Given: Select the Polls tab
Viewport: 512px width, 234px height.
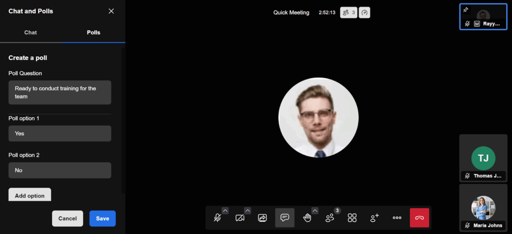Looking at the screenshot, I should point(93,32).
